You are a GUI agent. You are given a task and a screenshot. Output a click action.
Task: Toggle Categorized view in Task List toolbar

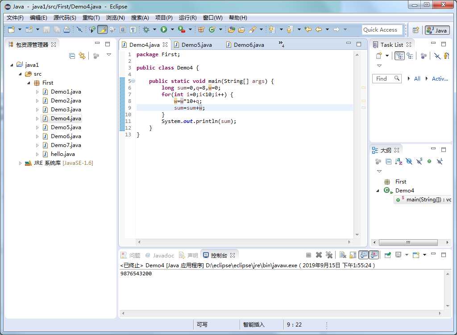(399, 56)
